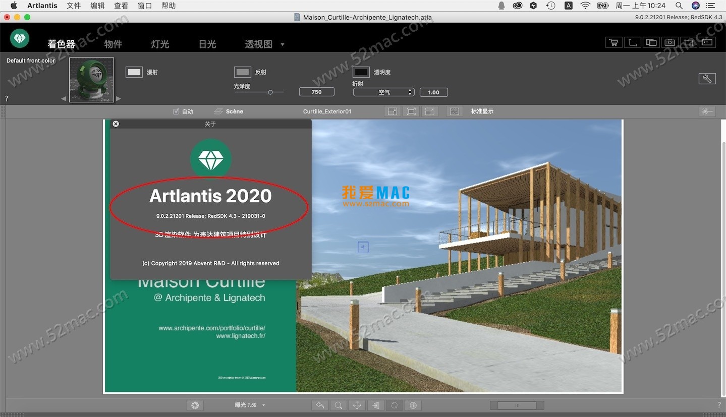Switch to the 透视图 tab
Viewport: 726px width, 417px height.
click(x=259, y=44)
